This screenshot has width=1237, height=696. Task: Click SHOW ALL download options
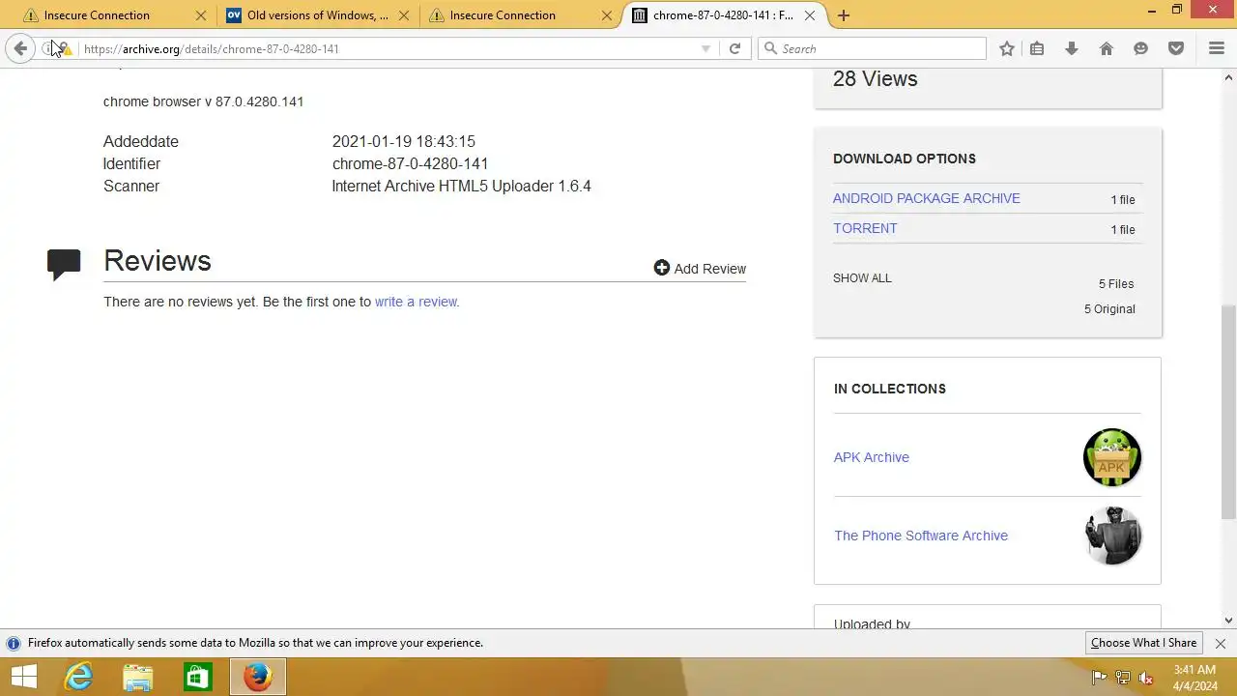tap(862, 277)
